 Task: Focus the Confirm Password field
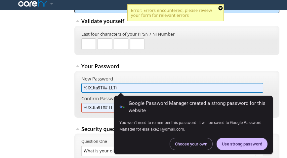[98, 108]
